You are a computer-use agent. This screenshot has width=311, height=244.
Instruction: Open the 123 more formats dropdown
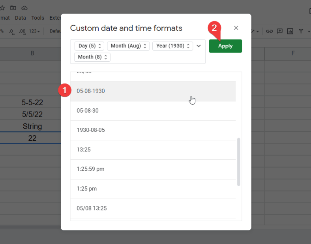coord(34,31)
